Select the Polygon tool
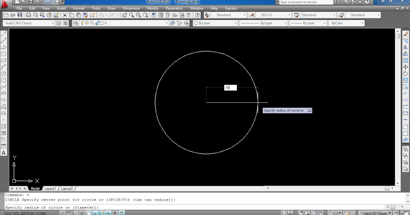Screen dimensions: 410x215 tap(4, 53)
